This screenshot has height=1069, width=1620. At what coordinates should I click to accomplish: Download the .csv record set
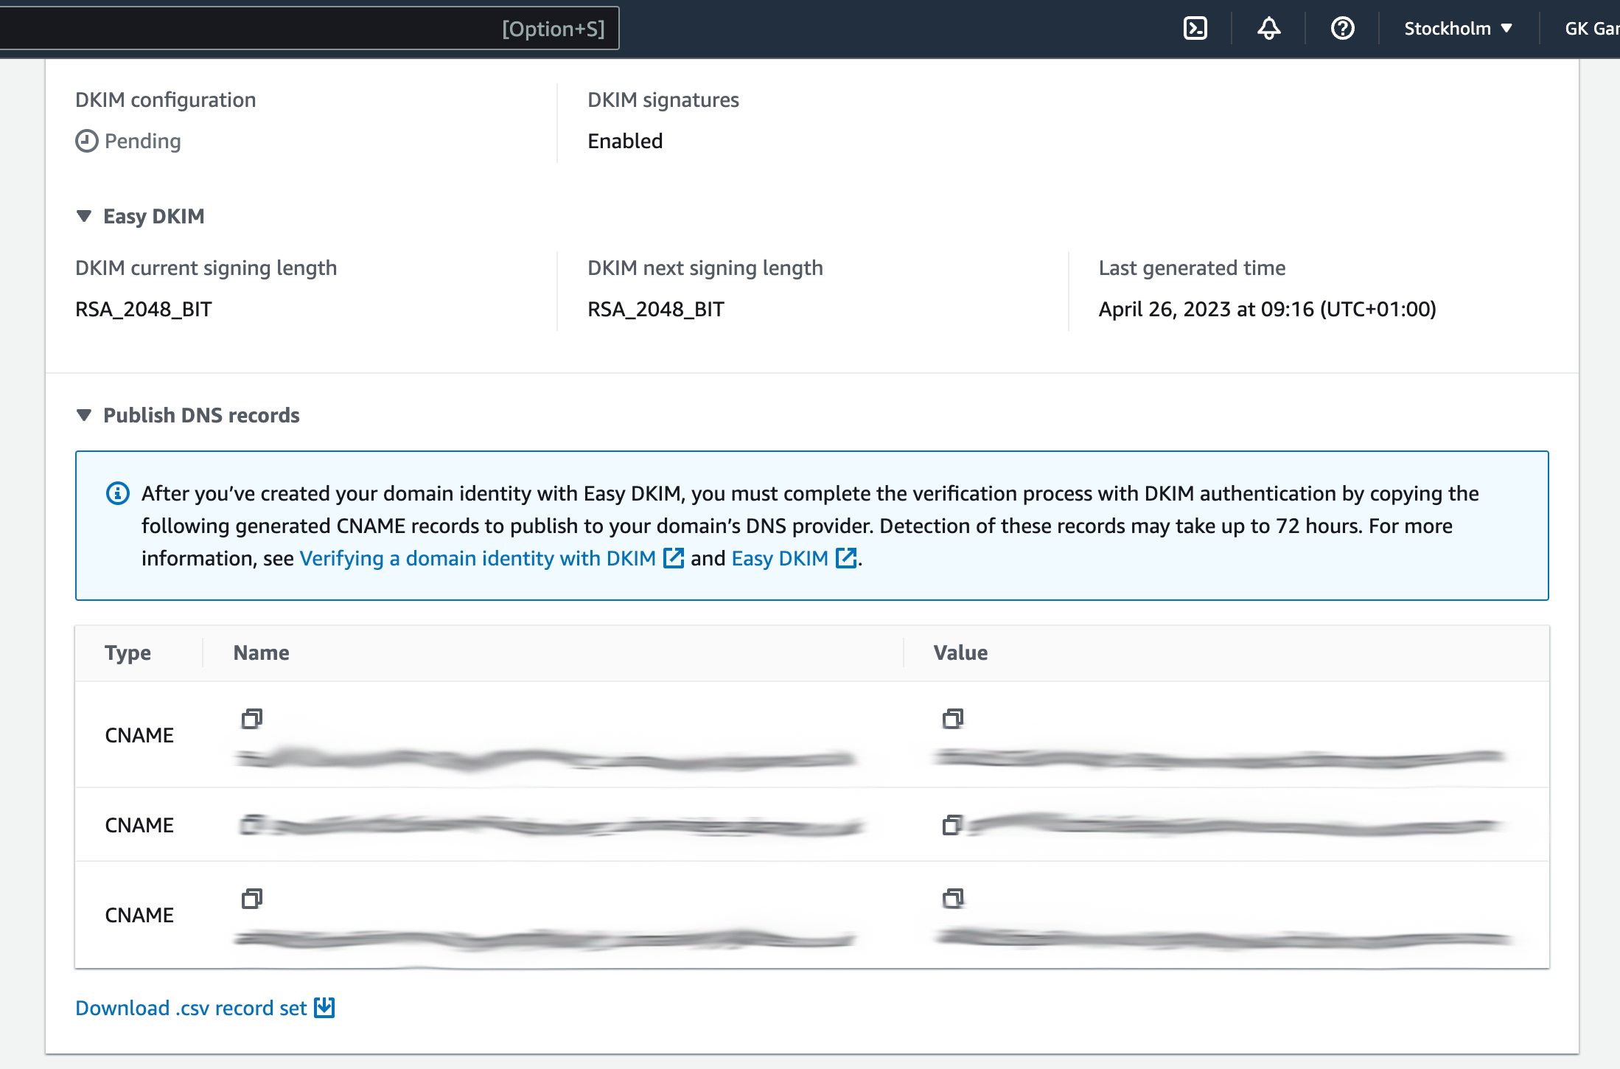coord(205,1008)
